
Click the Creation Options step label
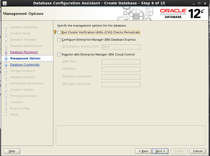click(x=22, y=90)
